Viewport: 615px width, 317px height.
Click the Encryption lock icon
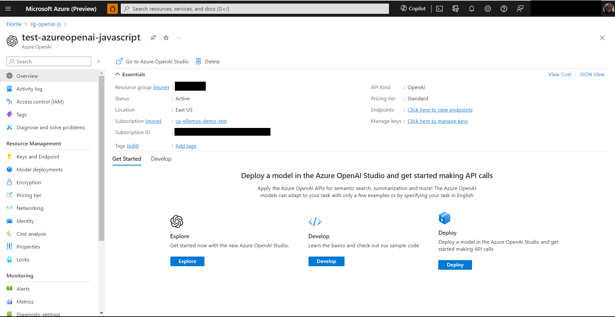coord(9,182)
